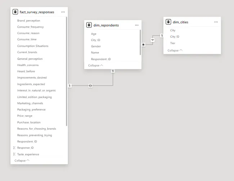Select the Consume_time field

pyautogui.click(x=27, y=39)
